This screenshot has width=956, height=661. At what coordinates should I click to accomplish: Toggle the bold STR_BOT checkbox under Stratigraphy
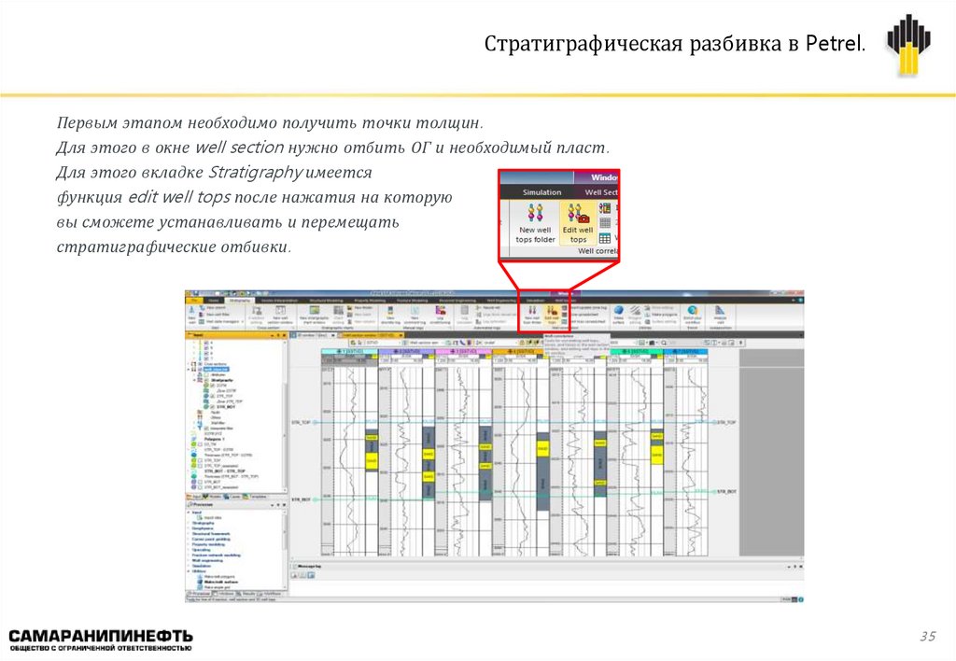[212, 407]
